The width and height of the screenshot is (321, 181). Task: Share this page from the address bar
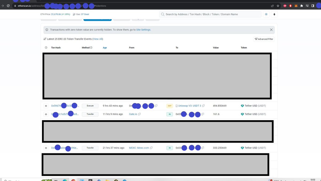pos(272,6)
